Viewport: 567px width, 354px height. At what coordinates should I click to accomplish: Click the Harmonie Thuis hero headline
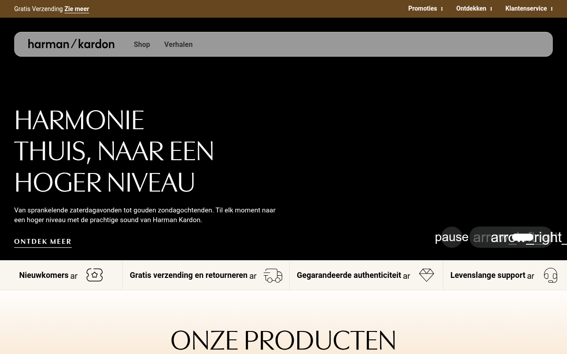pos(114,151)
